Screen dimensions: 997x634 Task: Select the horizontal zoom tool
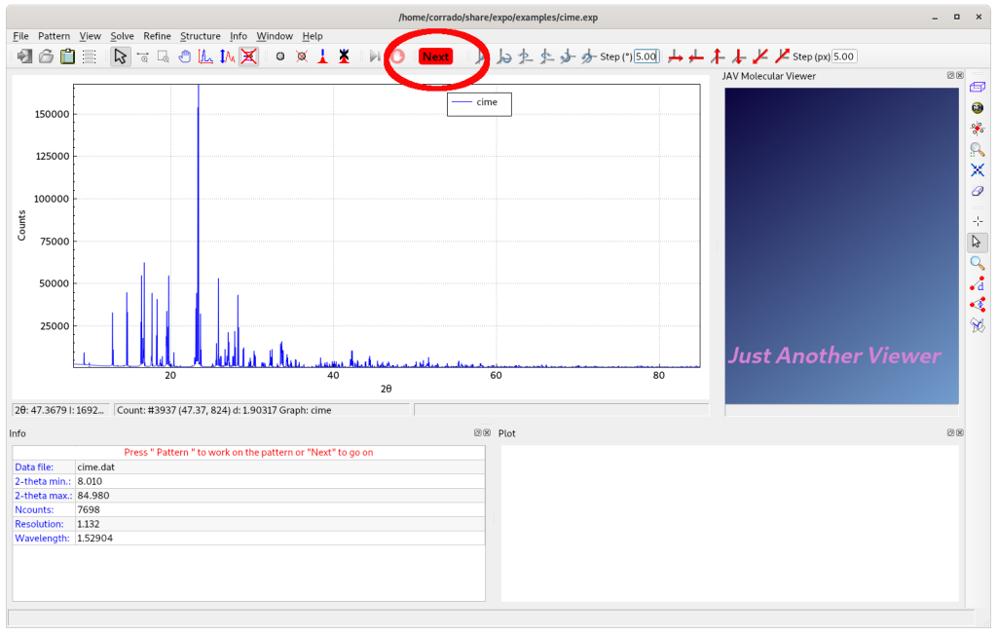(142, 56)
